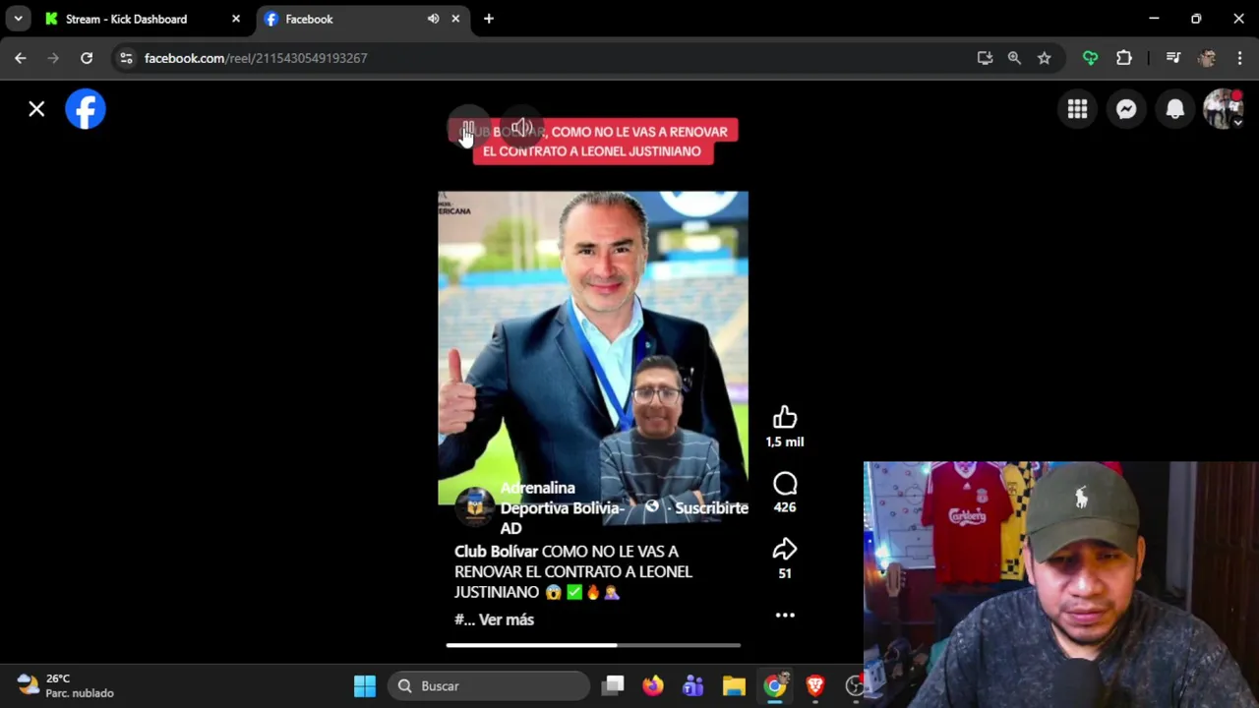Open the tab search dropdown arrow
The height and width of the screenshot is (708, 1259).
19,19
